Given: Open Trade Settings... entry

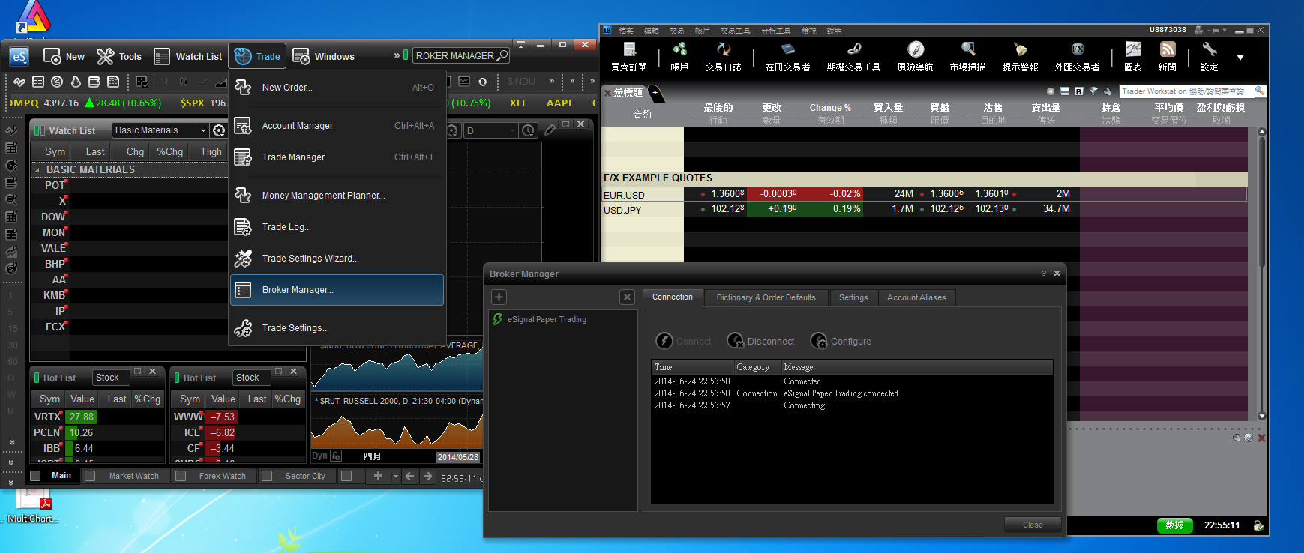Looking at the screenshot, I should (x=337, y=328).
